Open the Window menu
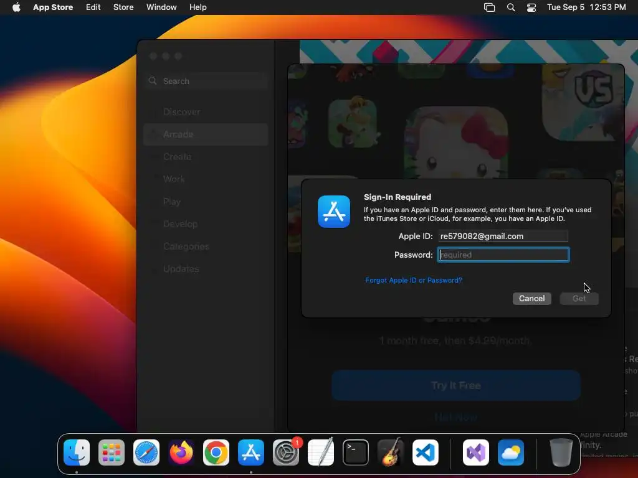Screen dimensions: 638x478 tap(161, 7)
